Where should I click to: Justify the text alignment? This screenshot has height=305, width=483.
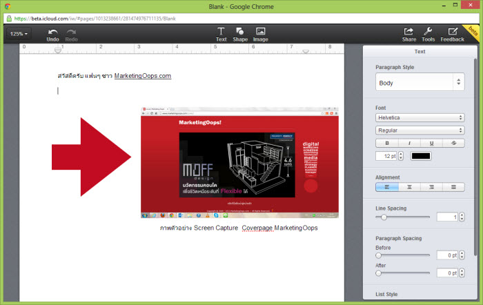[x=454, y=187]
